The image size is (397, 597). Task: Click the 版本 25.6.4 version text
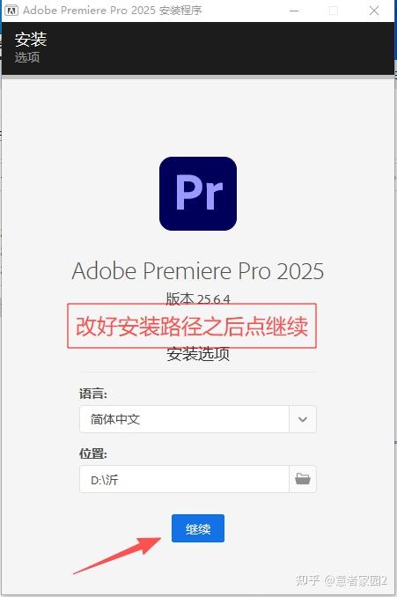(198, 298)
